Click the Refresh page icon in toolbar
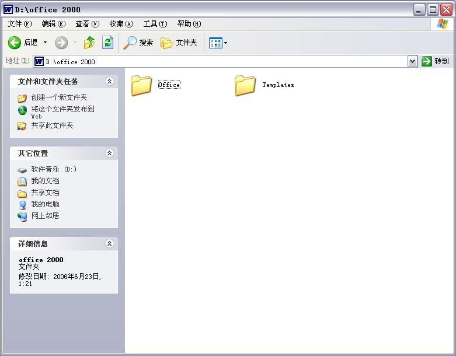Viewport: 456px width, 356px height. click(x=107, y=43)
